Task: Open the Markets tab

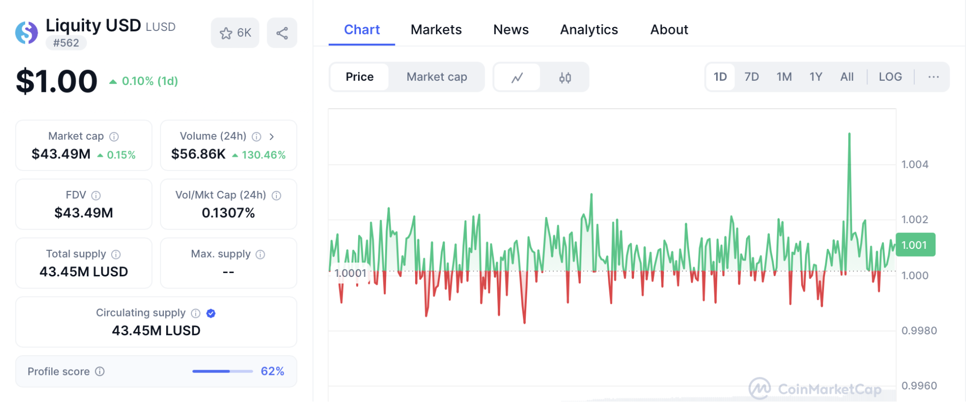Action: click(436, 30)
